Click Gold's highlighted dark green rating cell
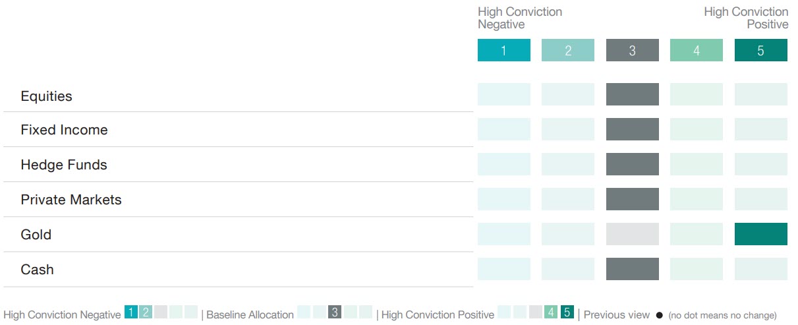This screenshot has width=798, height=325. 760,234
